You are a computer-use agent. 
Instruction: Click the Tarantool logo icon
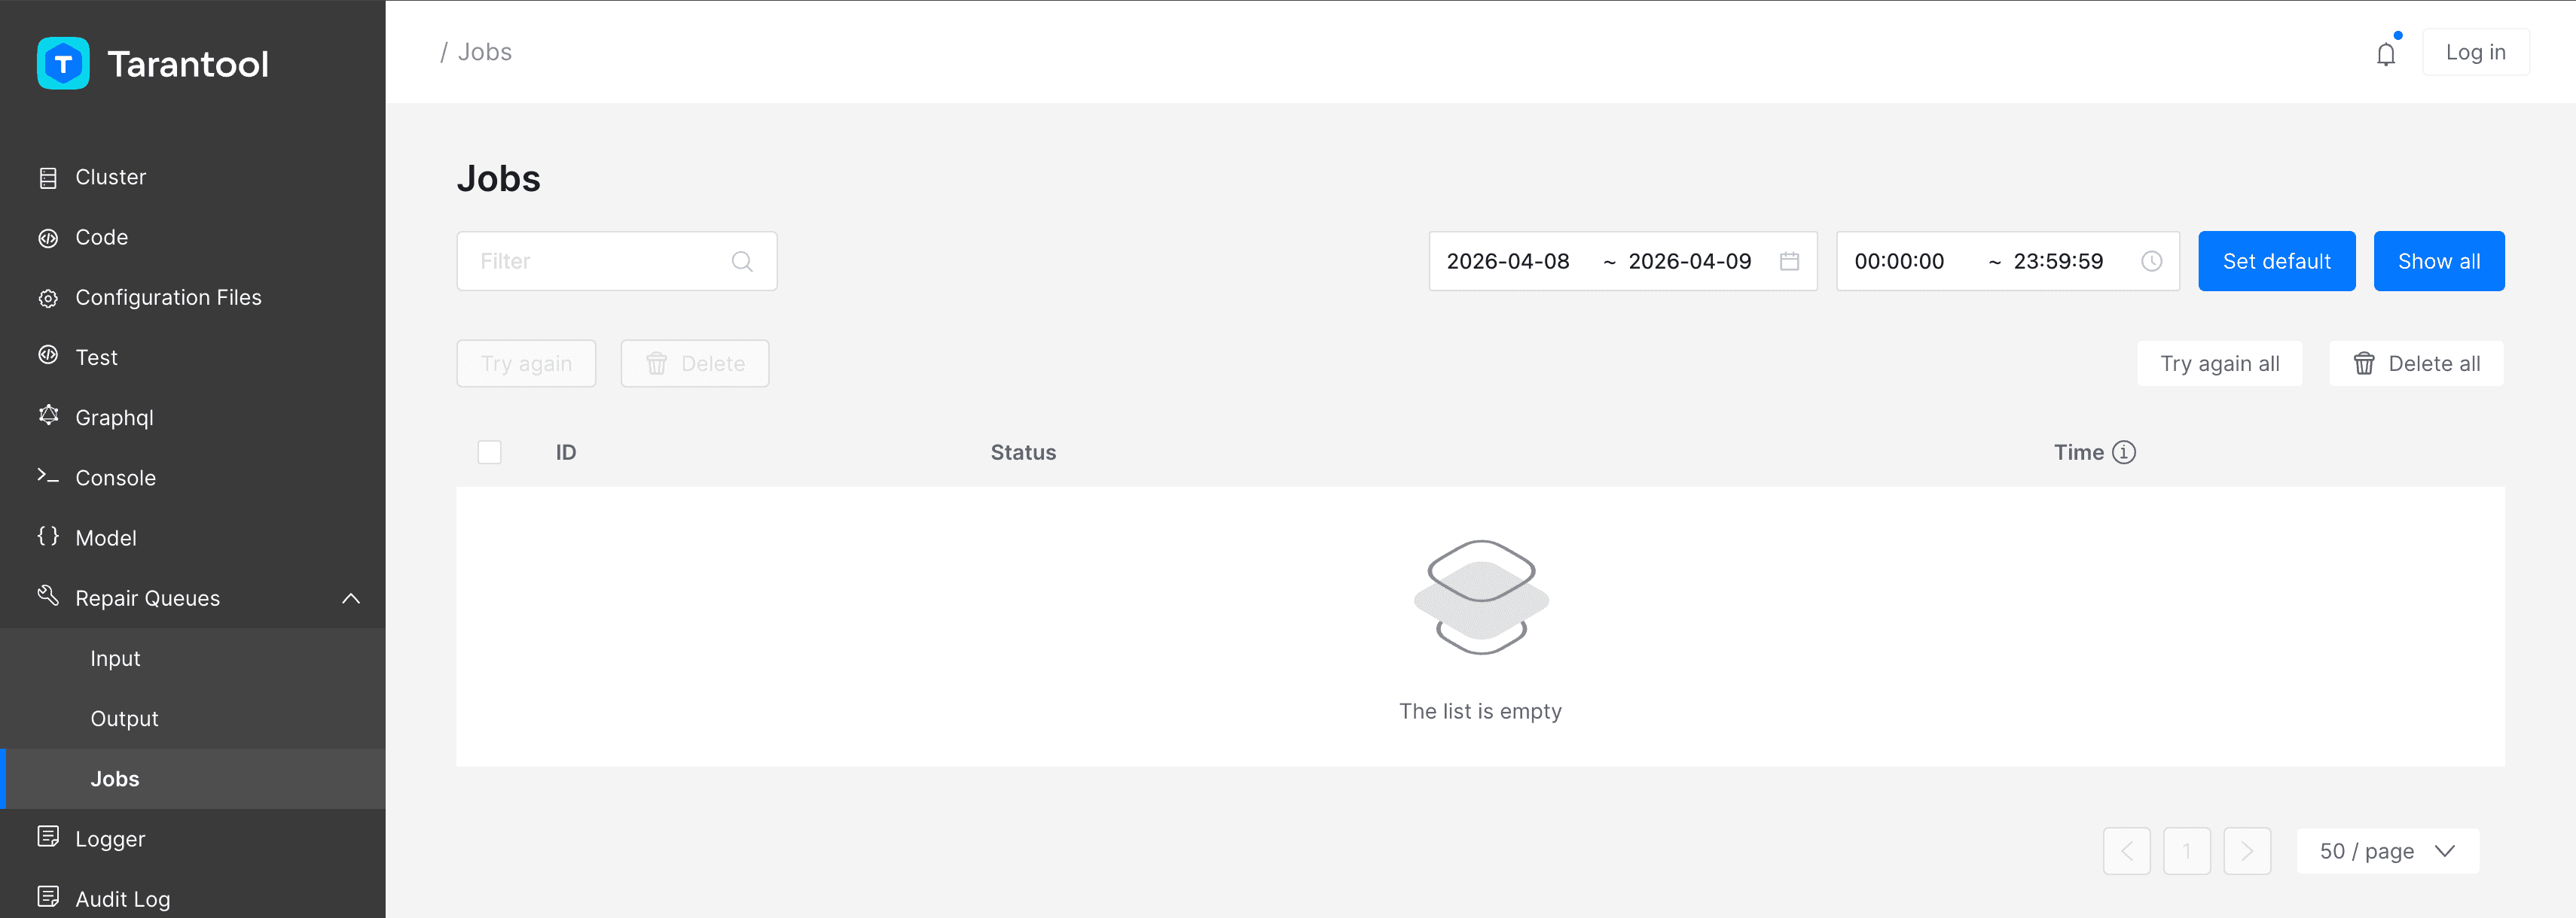pyautogui.click(x=63, y=64)
